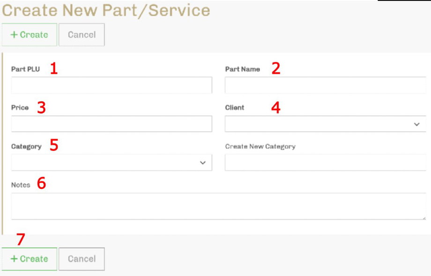Submit the form with the bottom Create button
Screen dimensions: 431x276
[x=30, y=259]
